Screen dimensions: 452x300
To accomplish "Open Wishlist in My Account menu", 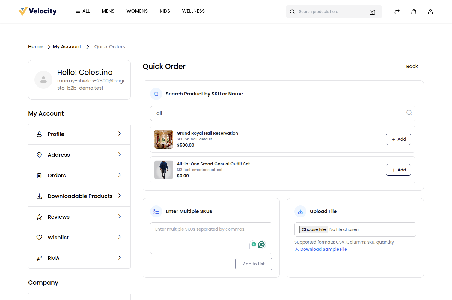I will click(79, 238).
